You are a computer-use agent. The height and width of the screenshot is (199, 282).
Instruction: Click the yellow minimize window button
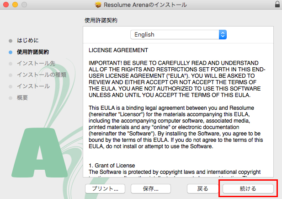[15, 5]
